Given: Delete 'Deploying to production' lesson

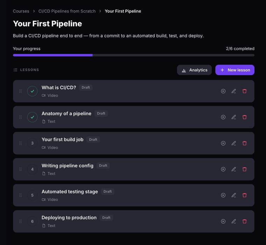Looking at the screenshot, I should [244, 221].
